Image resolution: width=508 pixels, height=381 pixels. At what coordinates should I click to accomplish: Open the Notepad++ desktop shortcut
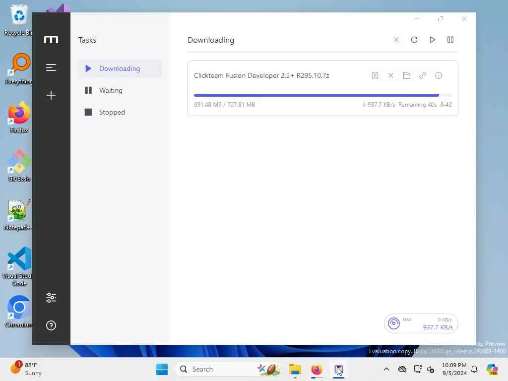point(18,214)
